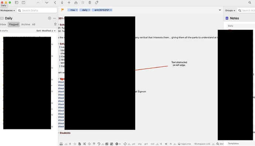Apply the grn color action
Viewport: 255px width, 146px height.
pyautogui.click(x=146, y=144)
